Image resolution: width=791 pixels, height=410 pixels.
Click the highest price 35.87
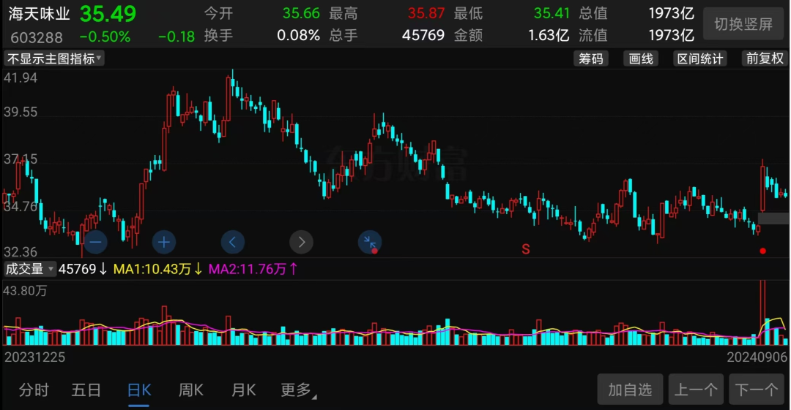pyautogui.click(x=426, y=13)
